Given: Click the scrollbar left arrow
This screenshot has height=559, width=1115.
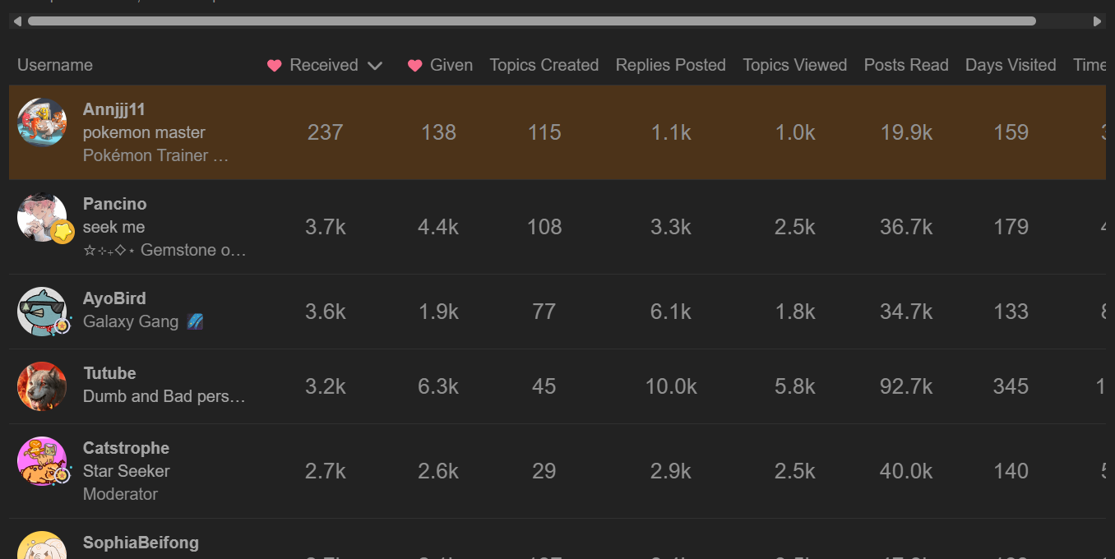Looking at the screenshot, I should click(18, 21).
